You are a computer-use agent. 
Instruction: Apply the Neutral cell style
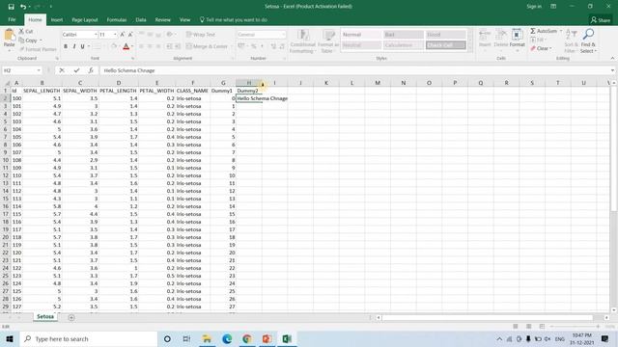[361, 45]
